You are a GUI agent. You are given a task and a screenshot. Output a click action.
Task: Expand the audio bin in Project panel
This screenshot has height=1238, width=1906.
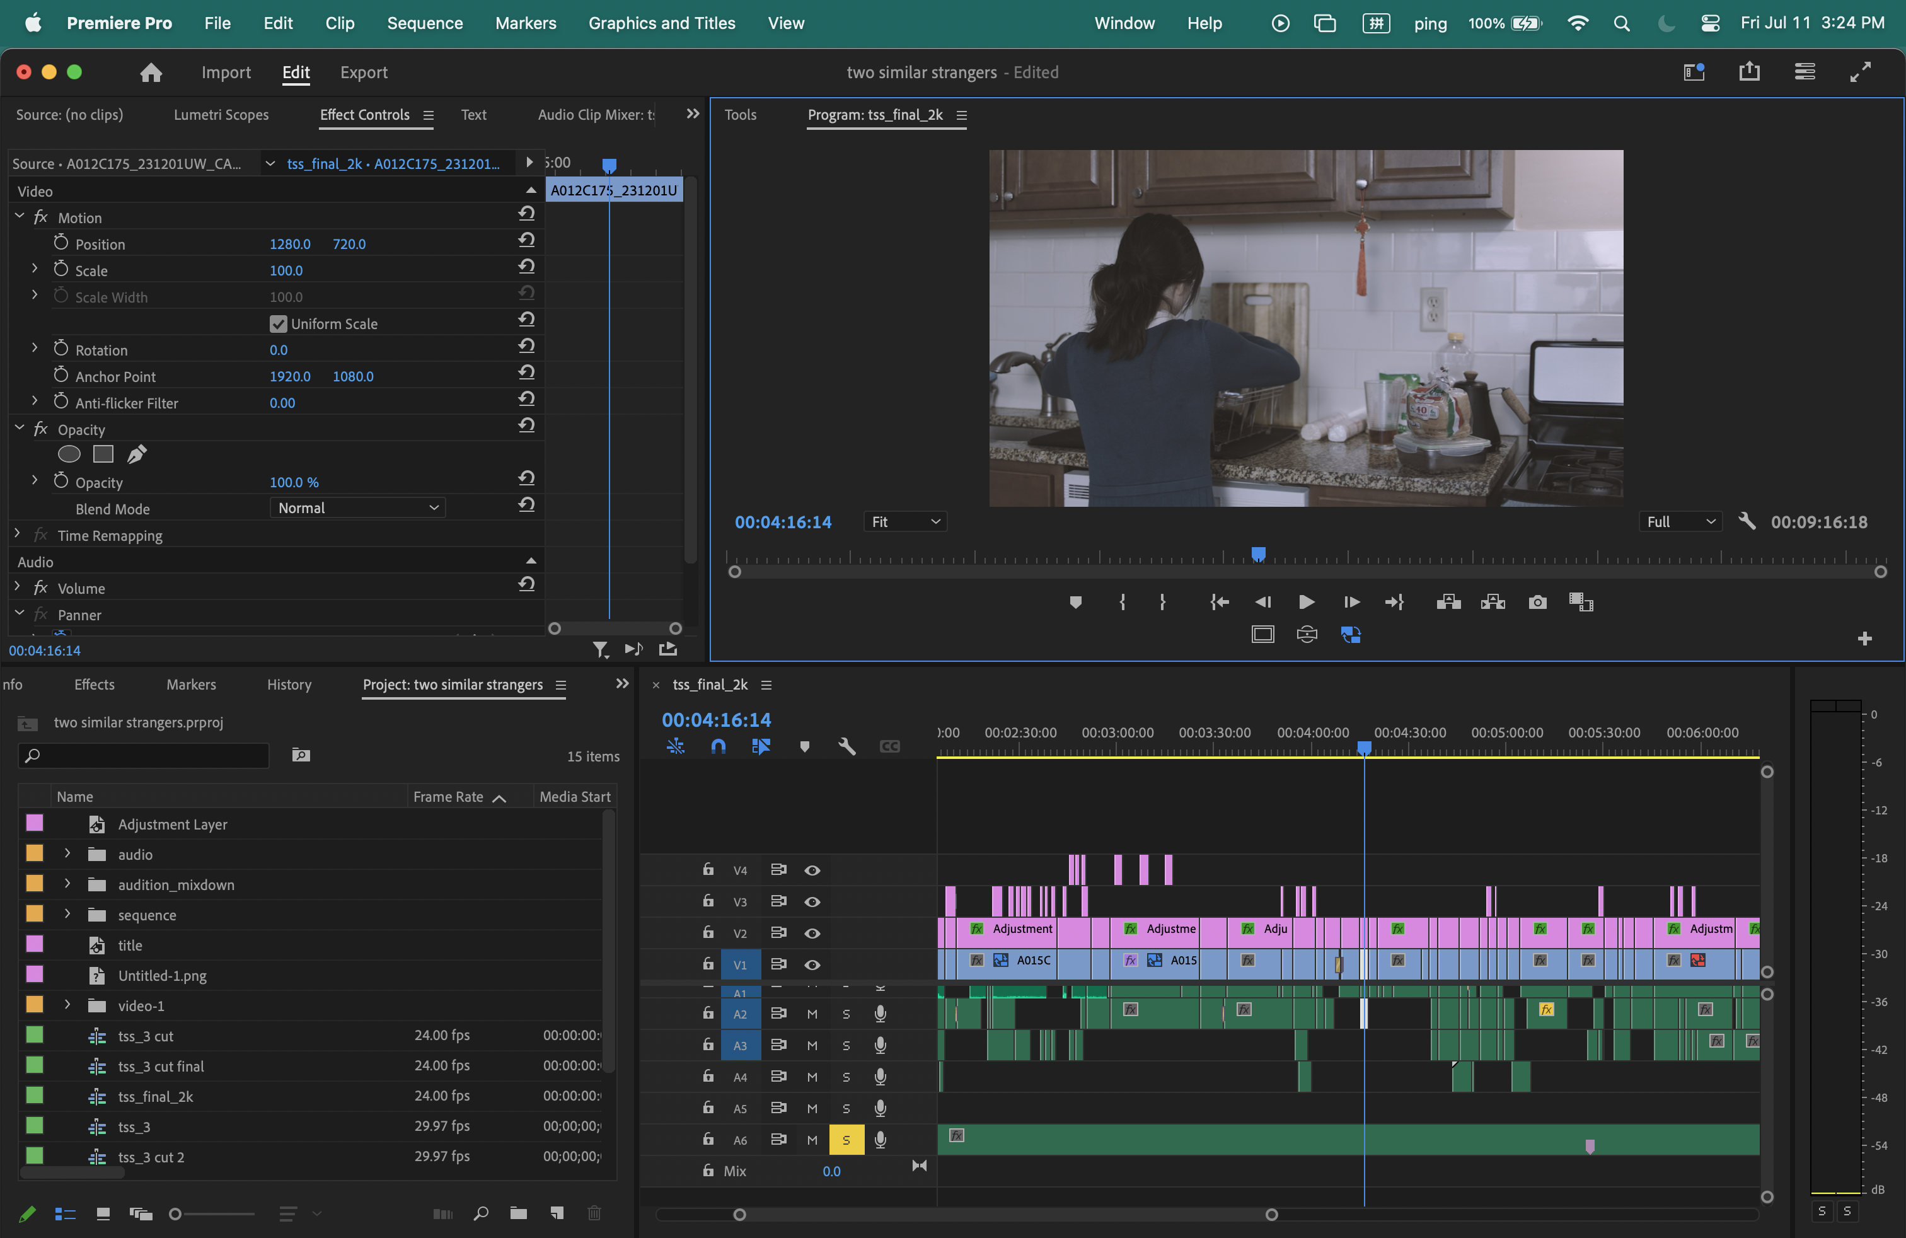67,853
